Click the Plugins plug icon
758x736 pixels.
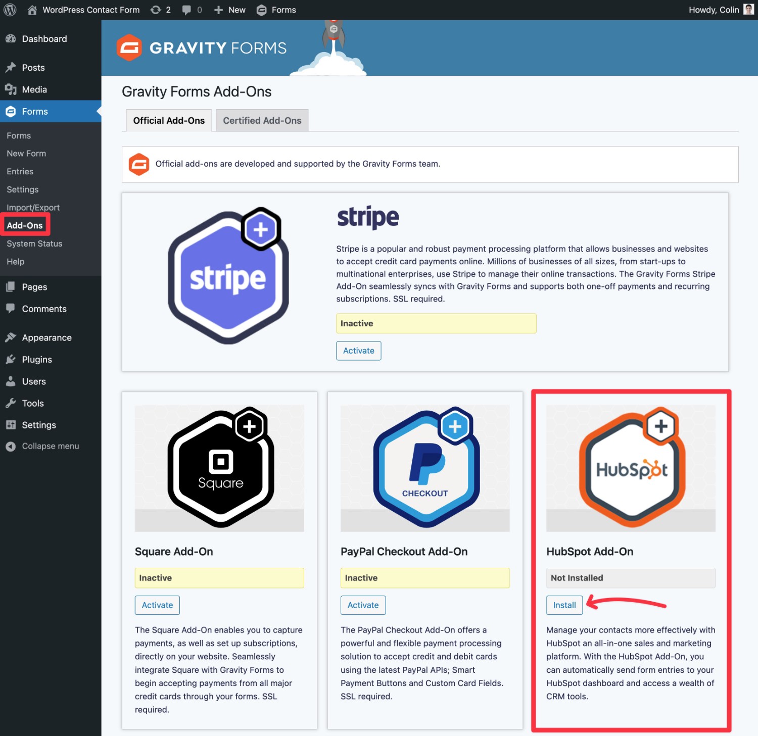point(11,360)
